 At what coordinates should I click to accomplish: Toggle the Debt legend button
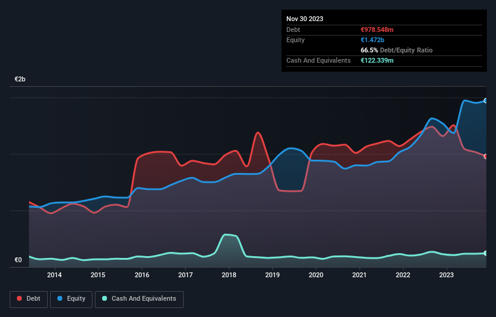(x=28, y=299)
